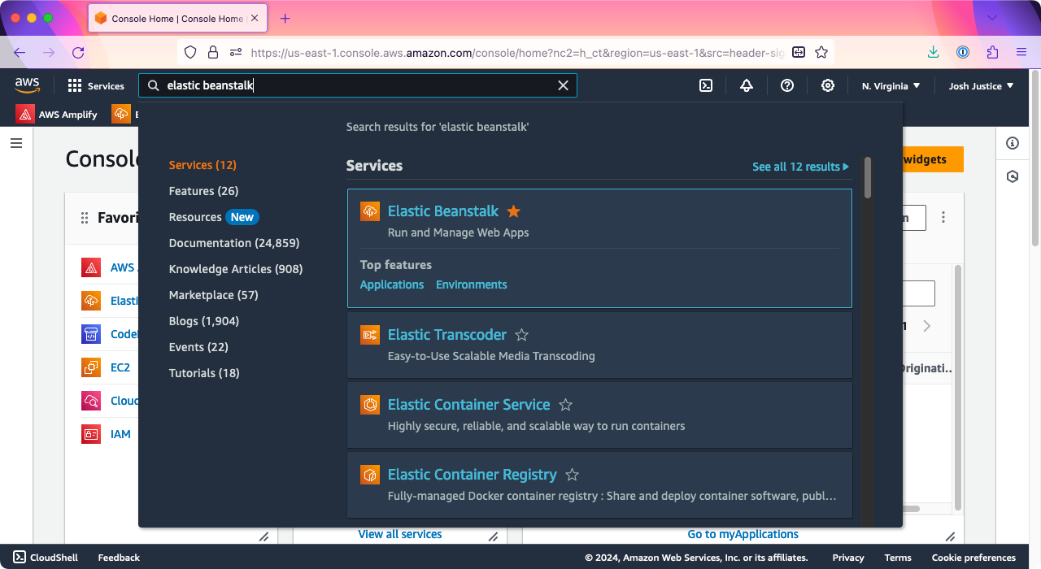Expand N. Virginia region dropdown

[891, 85]
